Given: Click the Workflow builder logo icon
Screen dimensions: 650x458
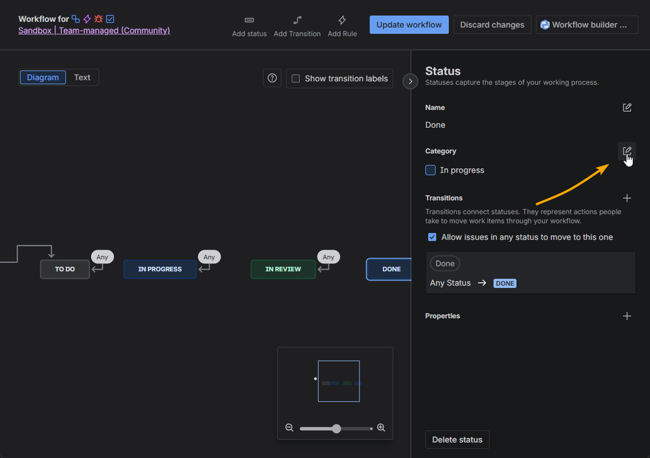Looking at the screenshot, I should [545, 25].
